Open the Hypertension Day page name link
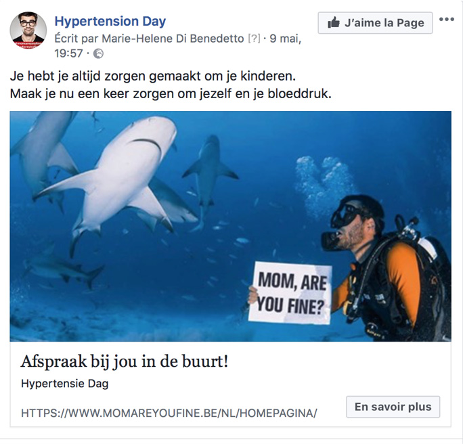The height and width of the screenshot is (444, 463). coord(110,21)
